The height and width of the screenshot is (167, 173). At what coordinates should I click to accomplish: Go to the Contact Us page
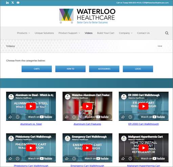click(x=143, y=33)
